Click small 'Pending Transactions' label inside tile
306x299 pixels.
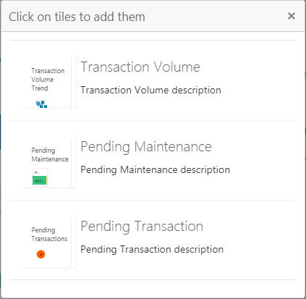pos(49,235)
